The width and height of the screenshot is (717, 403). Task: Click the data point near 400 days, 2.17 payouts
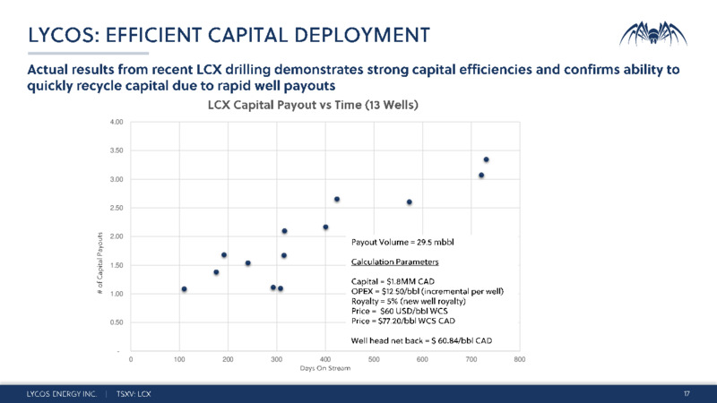point(325,227)
